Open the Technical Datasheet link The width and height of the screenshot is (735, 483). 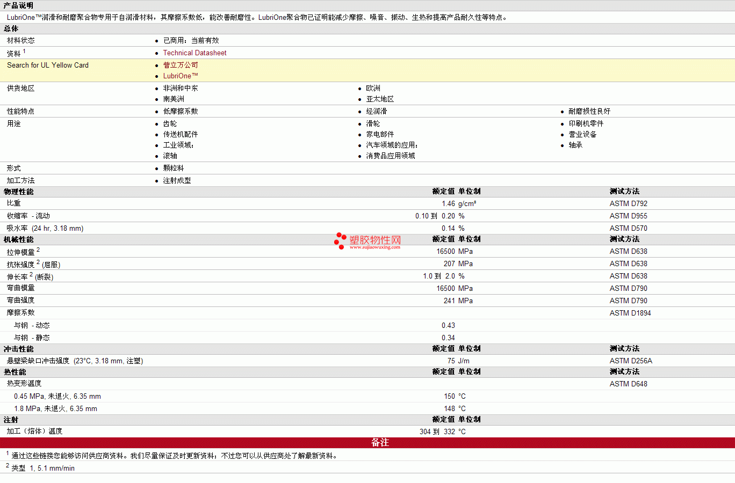194,53
